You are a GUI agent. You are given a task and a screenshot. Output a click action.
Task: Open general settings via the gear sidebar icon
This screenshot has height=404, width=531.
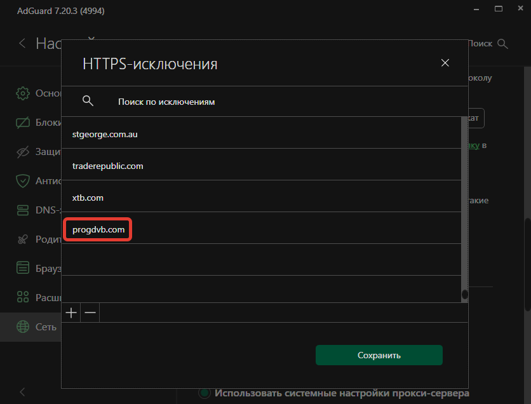click(23, 93)
